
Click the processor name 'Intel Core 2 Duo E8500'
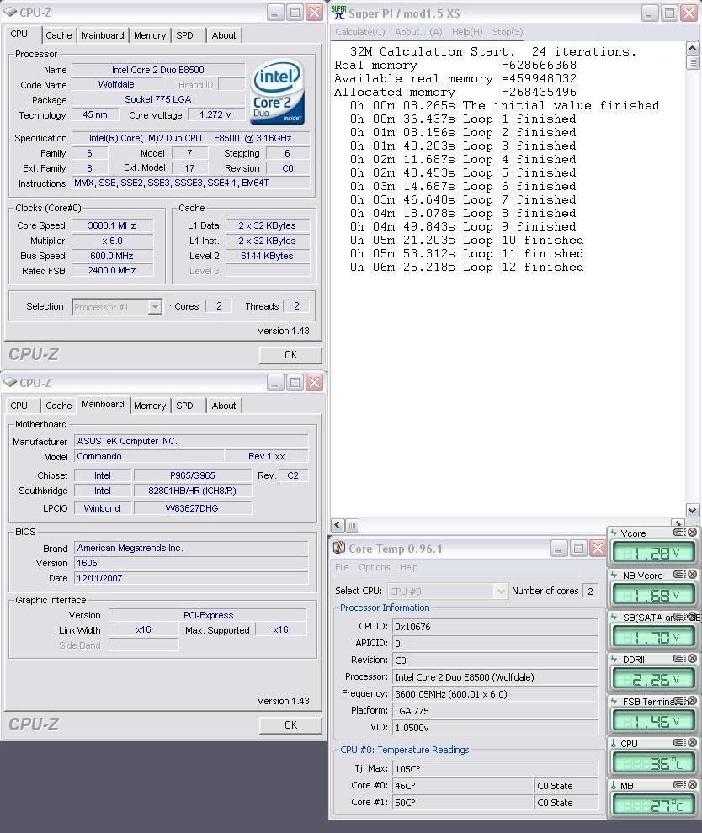158,70
